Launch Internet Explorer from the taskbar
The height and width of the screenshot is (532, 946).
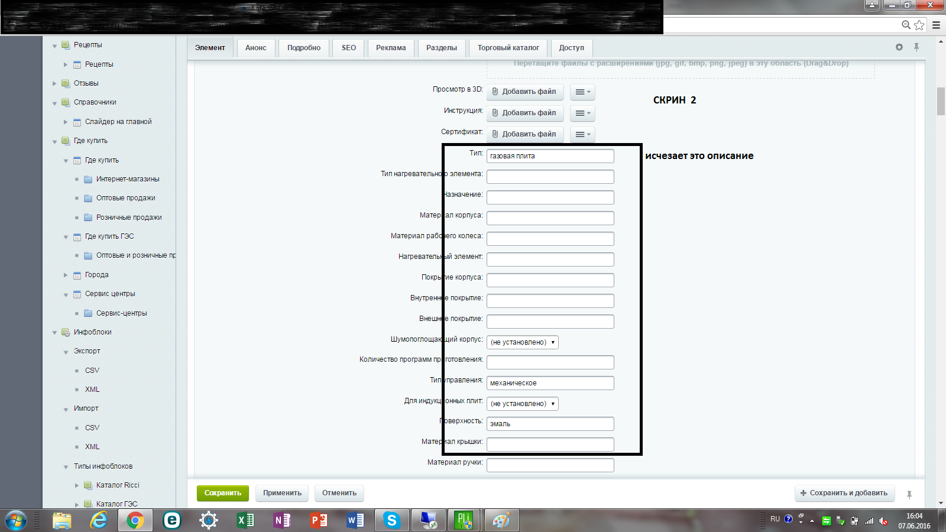[99, 521]
